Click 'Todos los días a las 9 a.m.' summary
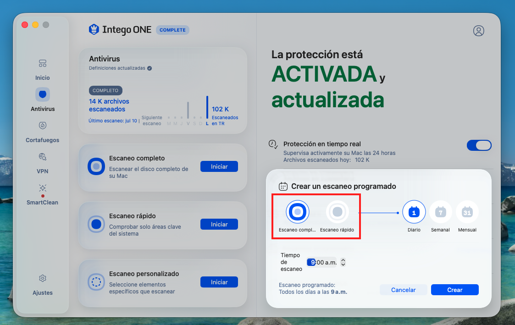 [x=313, y=292]
